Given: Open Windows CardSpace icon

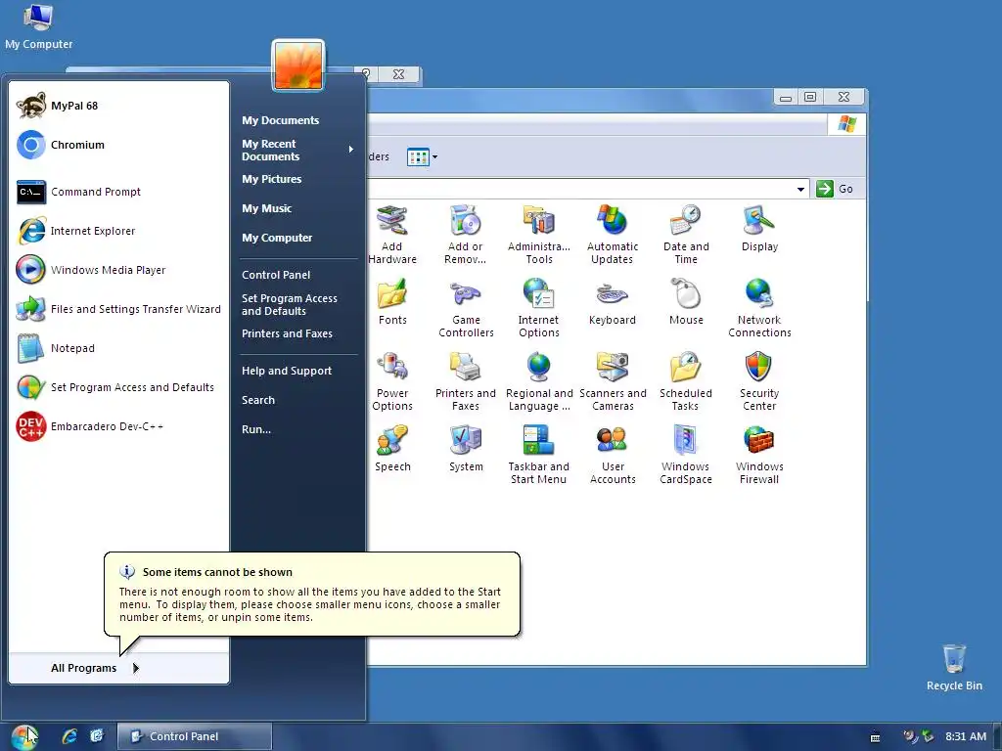Looking at the screenshot, I should tap(686, 455).
